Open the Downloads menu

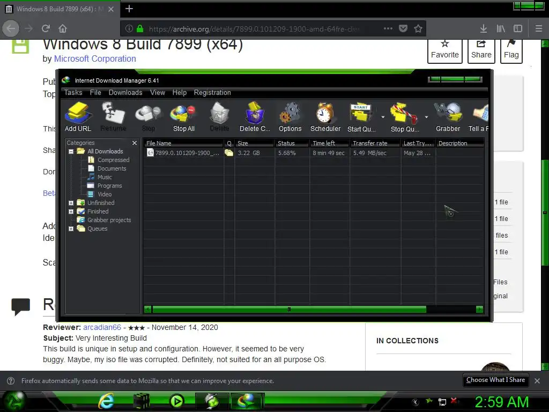[125, 92]
